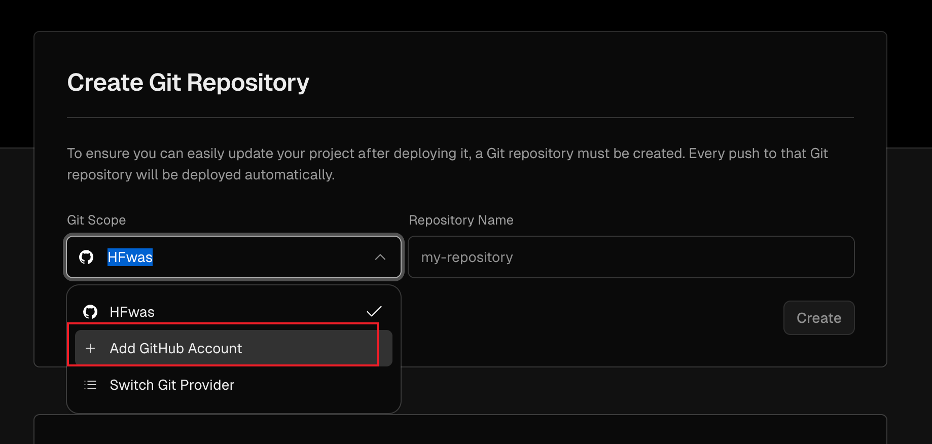Click the divider line below the heading
932x444 pixels.
pos(460,118)
